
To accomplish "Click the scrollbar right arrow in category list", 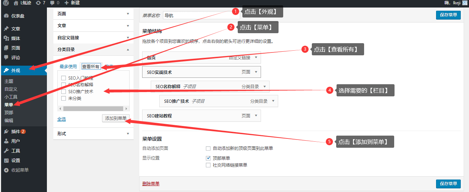I will 126,108.
